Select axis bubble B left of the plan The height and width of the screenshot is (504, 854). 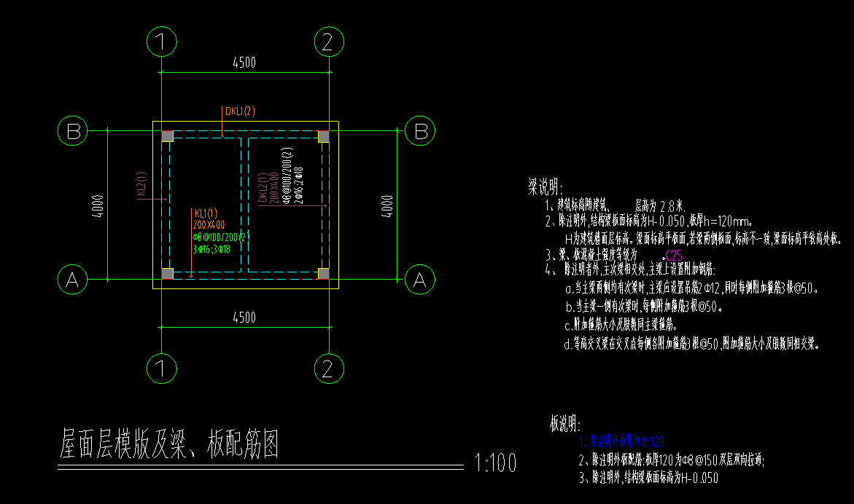coord(72,131)
